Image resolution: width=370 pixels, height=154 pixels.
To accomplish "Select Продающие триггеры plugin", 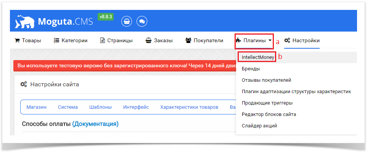I will (x=267, y=103).
